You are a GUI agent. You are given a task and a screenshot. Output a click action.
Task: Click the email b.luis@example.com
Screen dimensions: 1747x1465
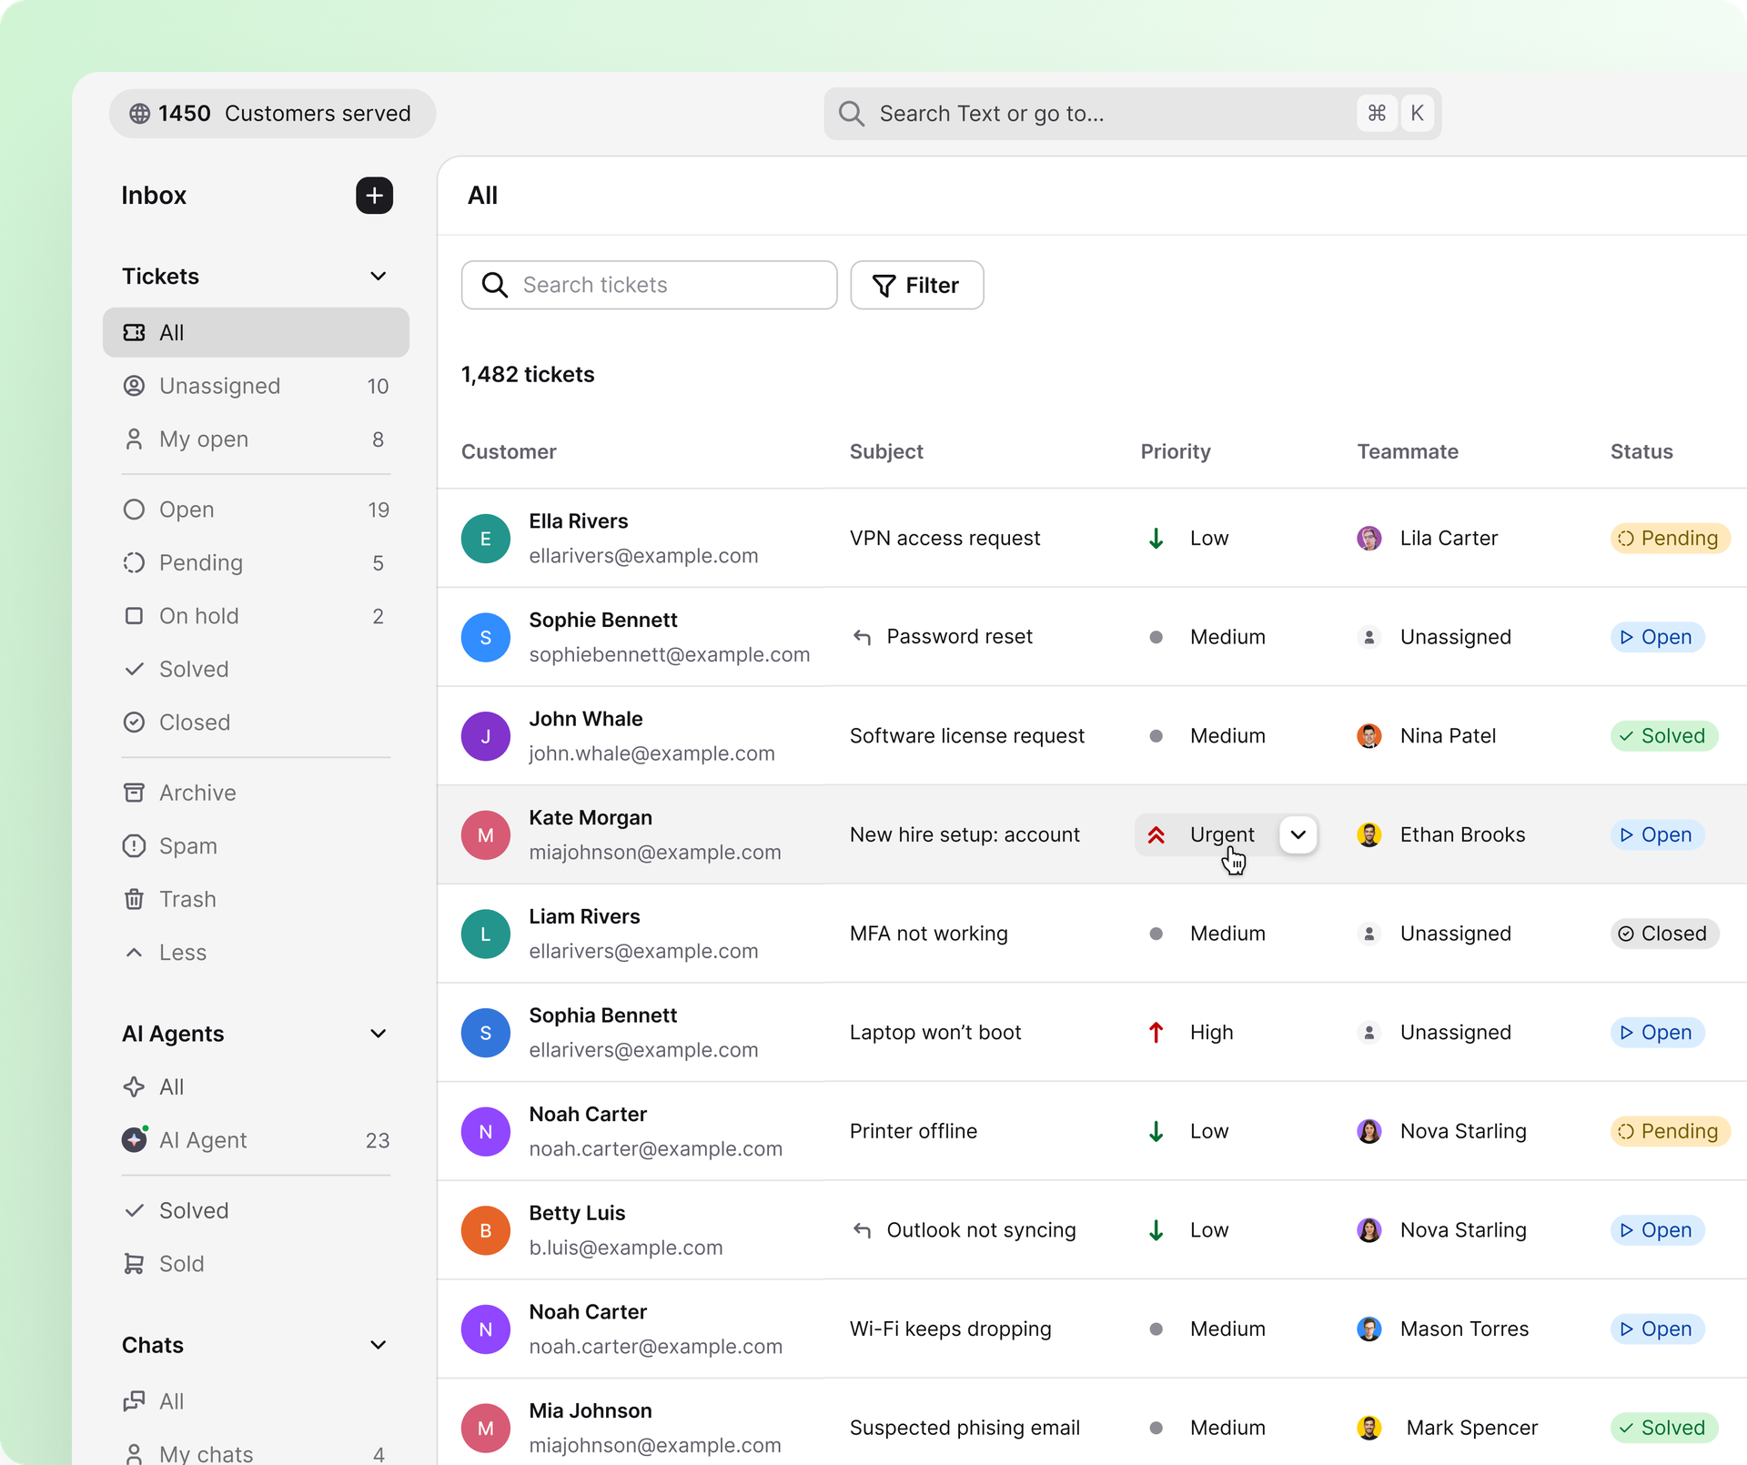click(625, 1248)
